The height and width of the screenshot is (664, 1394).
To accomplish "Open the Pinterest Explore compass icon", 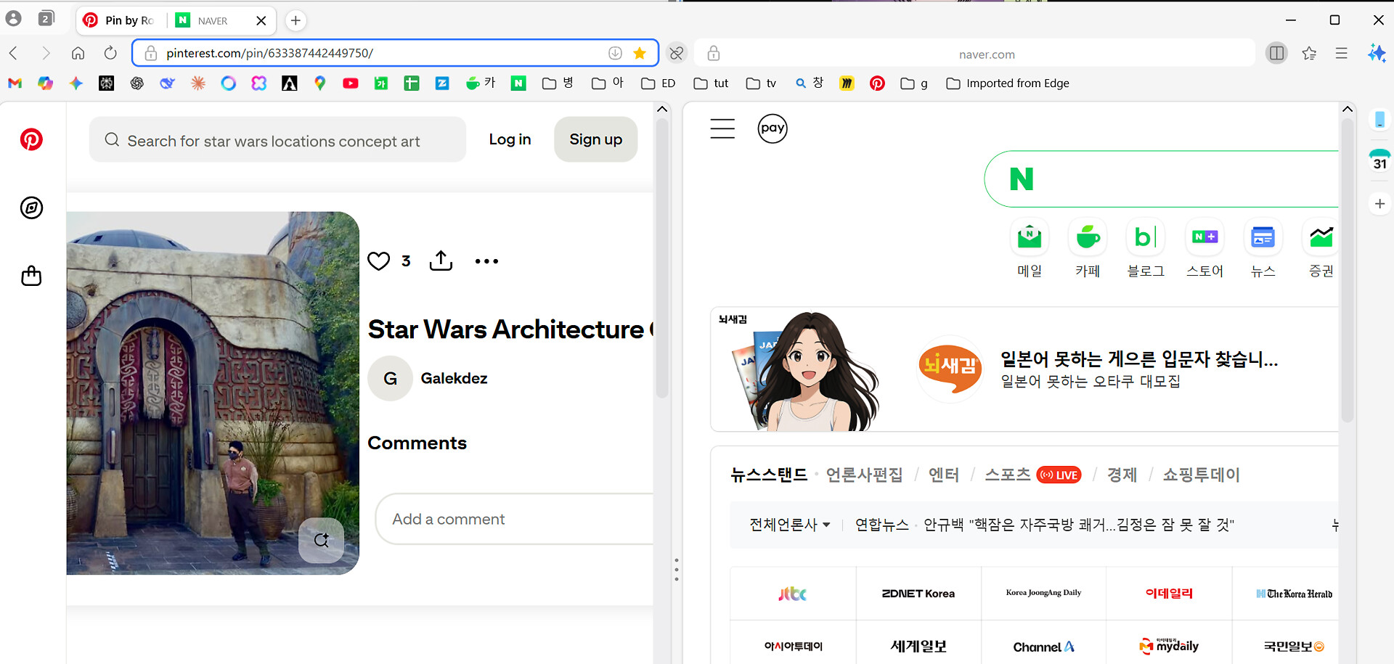I will 31,208.
